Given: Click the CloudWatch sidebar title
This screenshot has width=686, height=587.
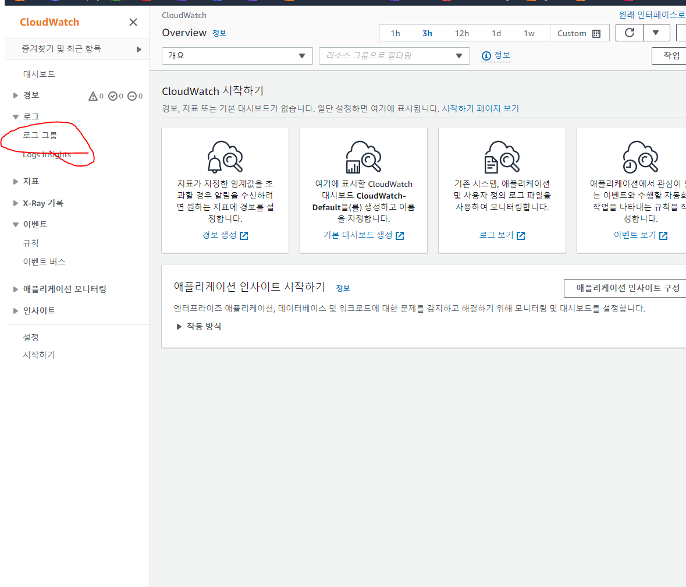Looking at the screenshot, I should (x=49, y=22).
